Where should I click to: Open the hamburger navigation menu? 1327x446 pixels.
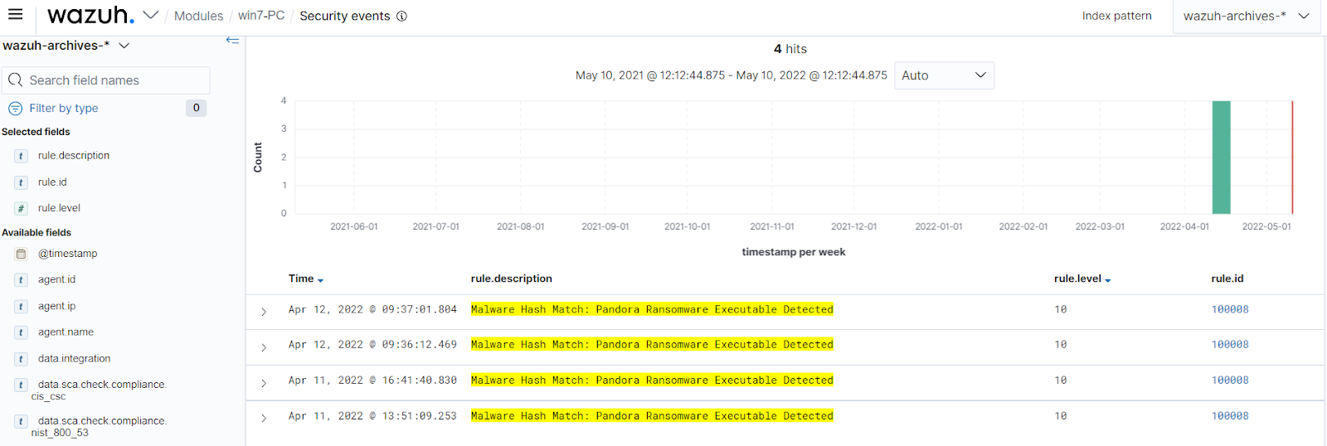[x=15, y=14]
